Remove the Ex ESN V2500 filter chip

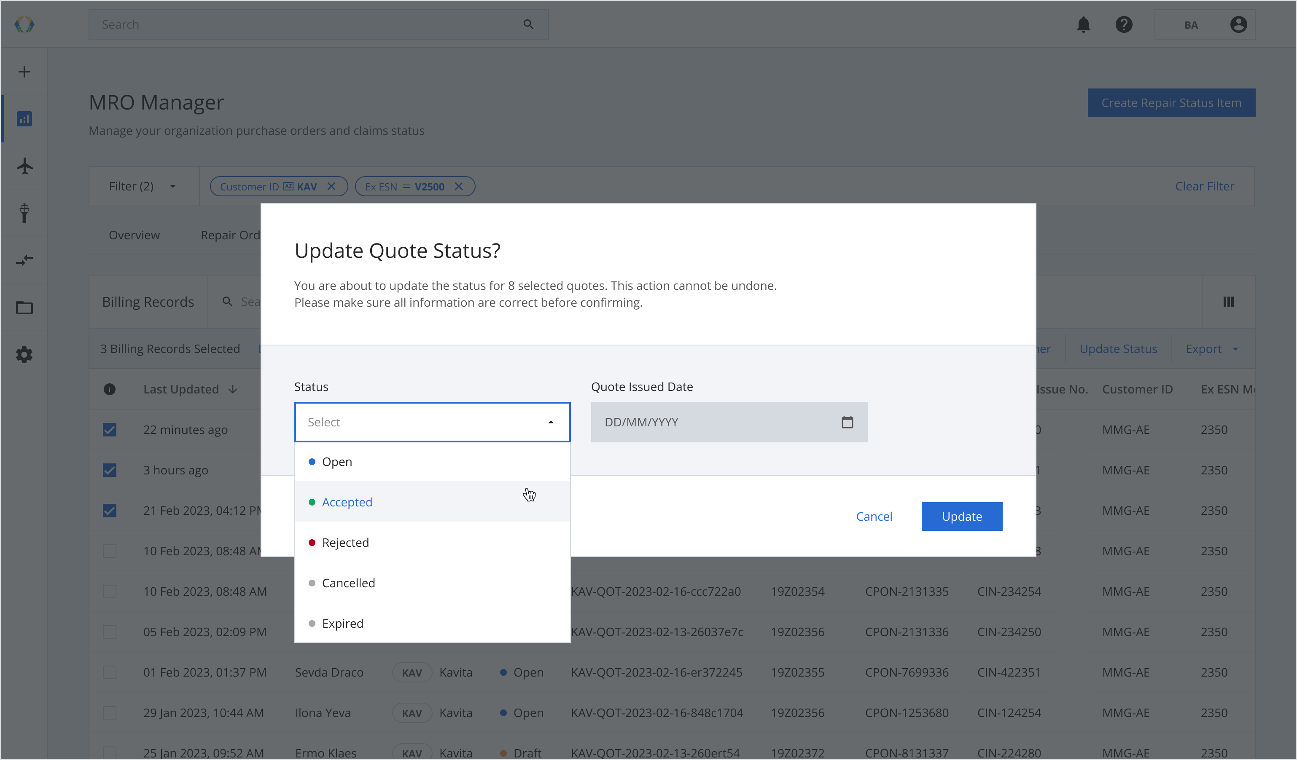(x=459, y=186)
